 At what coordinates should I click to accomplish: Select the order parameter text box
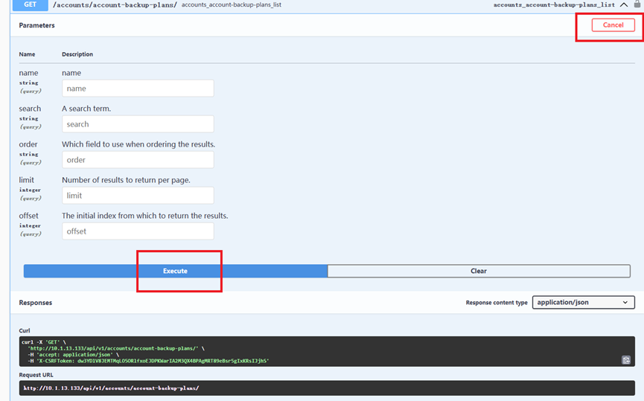pos(138,160)
